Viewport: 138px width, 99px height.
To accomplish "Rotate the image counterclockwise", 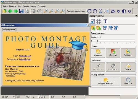I will 95,11.
